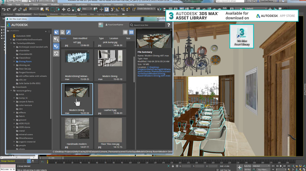The width and height of the screenshot is (306, 171).
Task: Click 3D models filter cube icon
Action: tap(56, 32)
